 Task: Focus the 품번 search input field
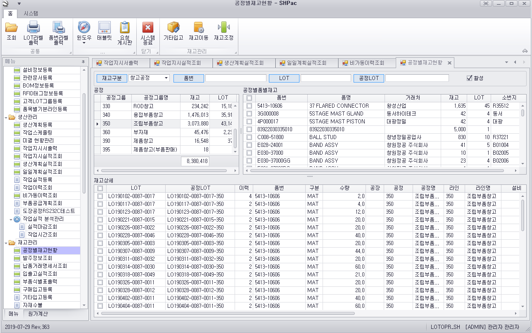[236, 78]
